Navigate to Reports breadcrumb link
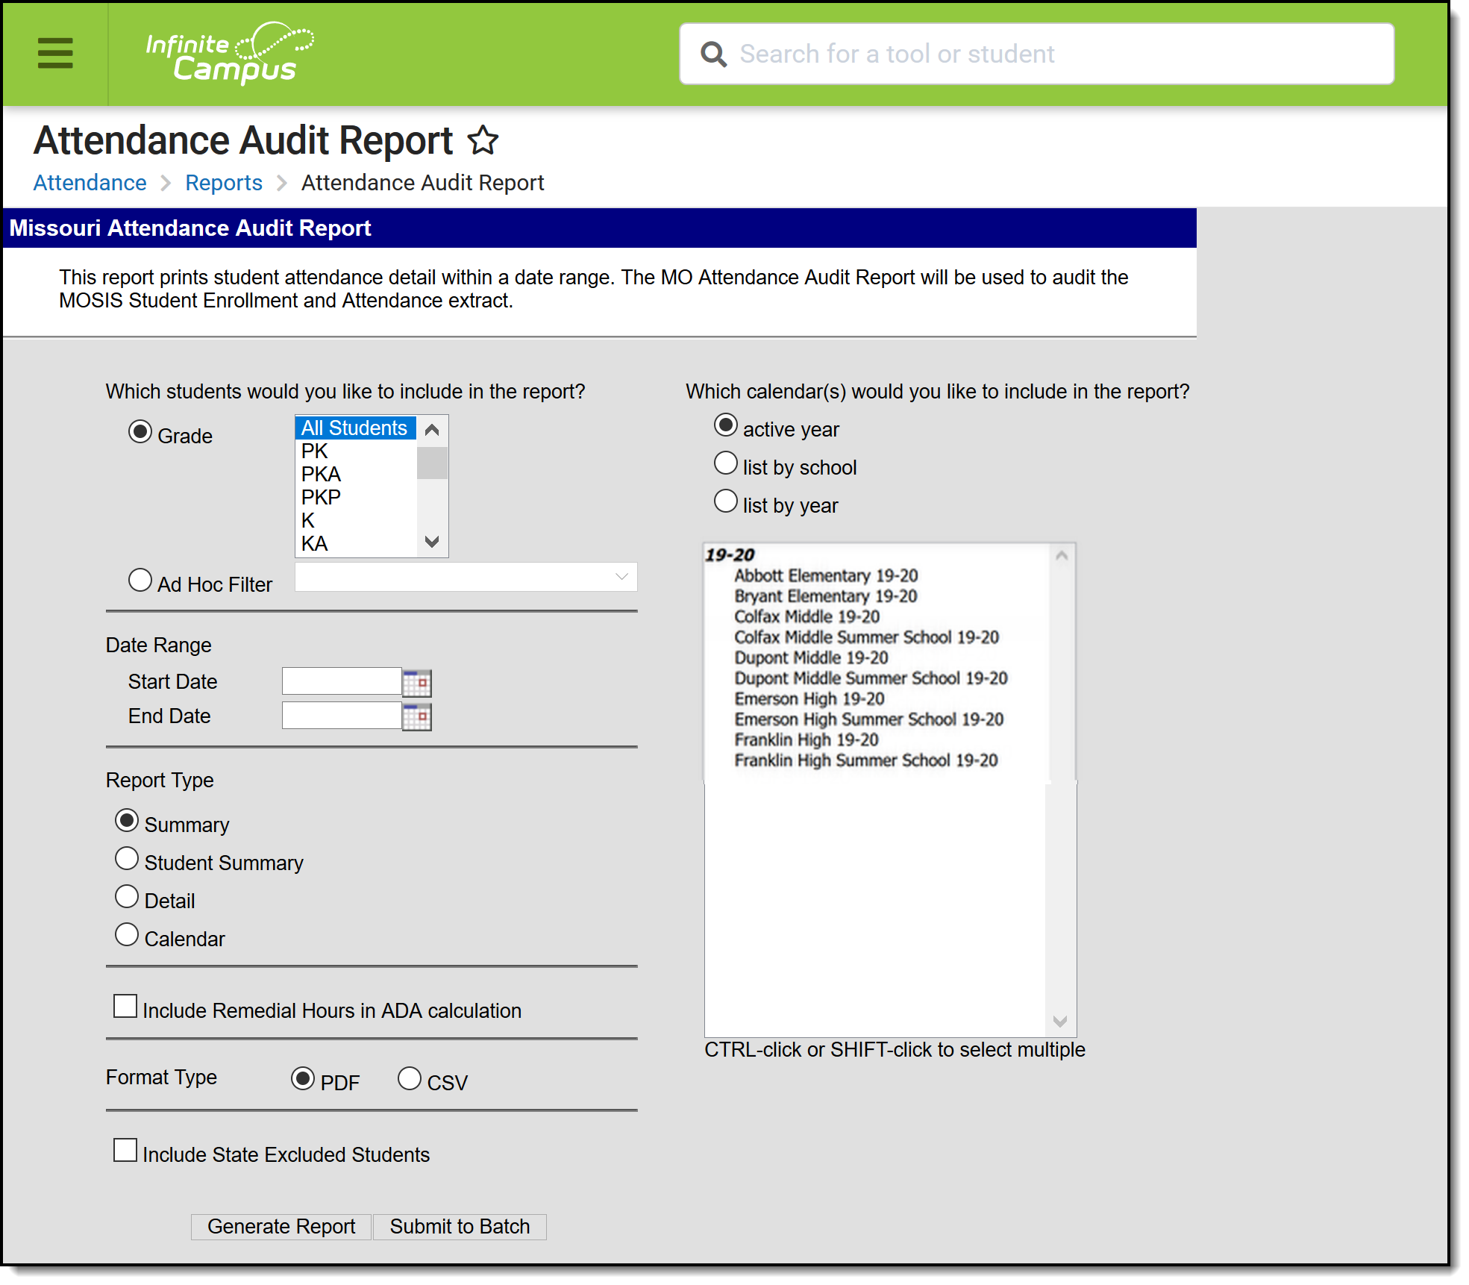The image size is (1469, 1285). (224, 183)
